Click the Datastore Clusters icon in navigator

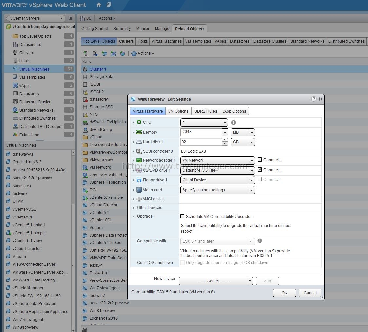point(15,102)
